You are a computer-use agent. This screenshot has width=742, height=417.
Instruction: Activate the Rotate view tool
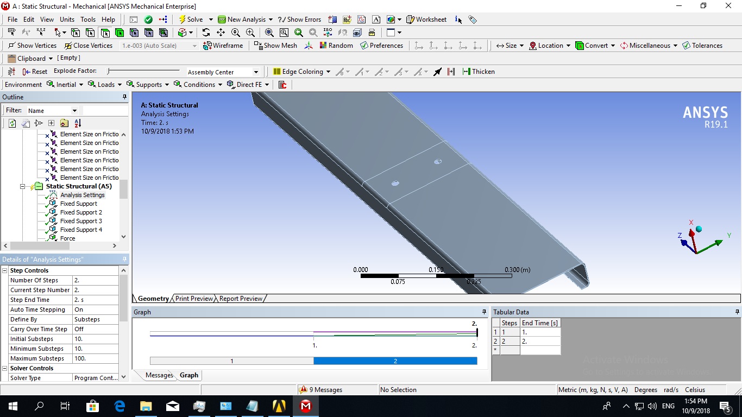(x=206, y=33)
